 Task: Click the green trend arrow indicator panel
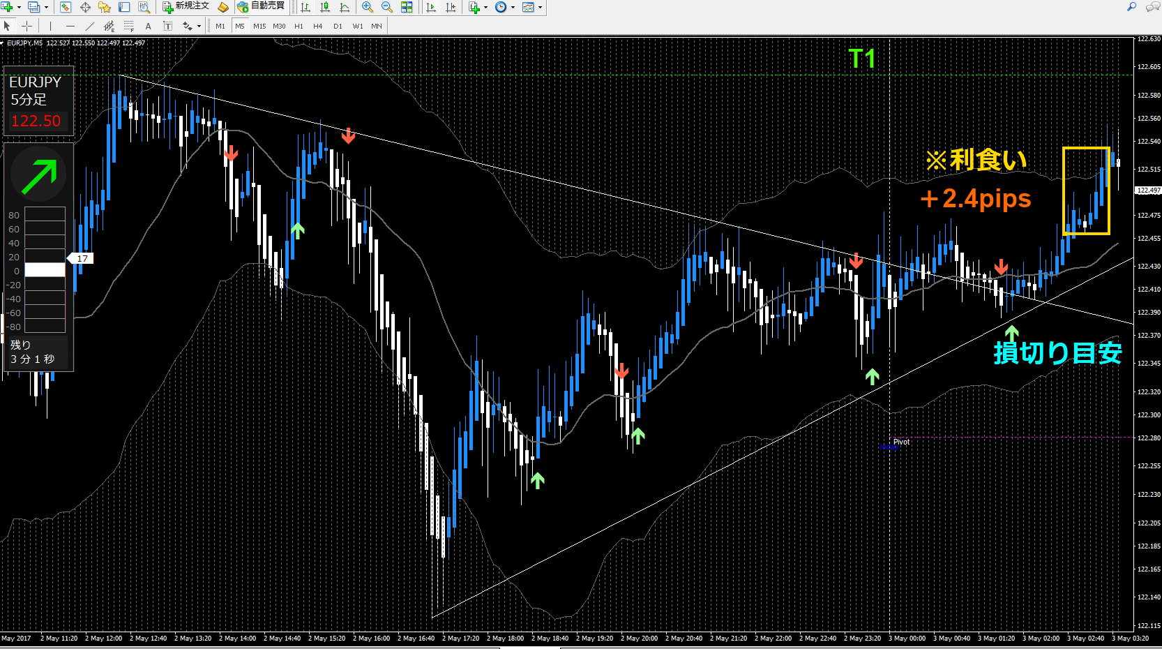[38, 174]
